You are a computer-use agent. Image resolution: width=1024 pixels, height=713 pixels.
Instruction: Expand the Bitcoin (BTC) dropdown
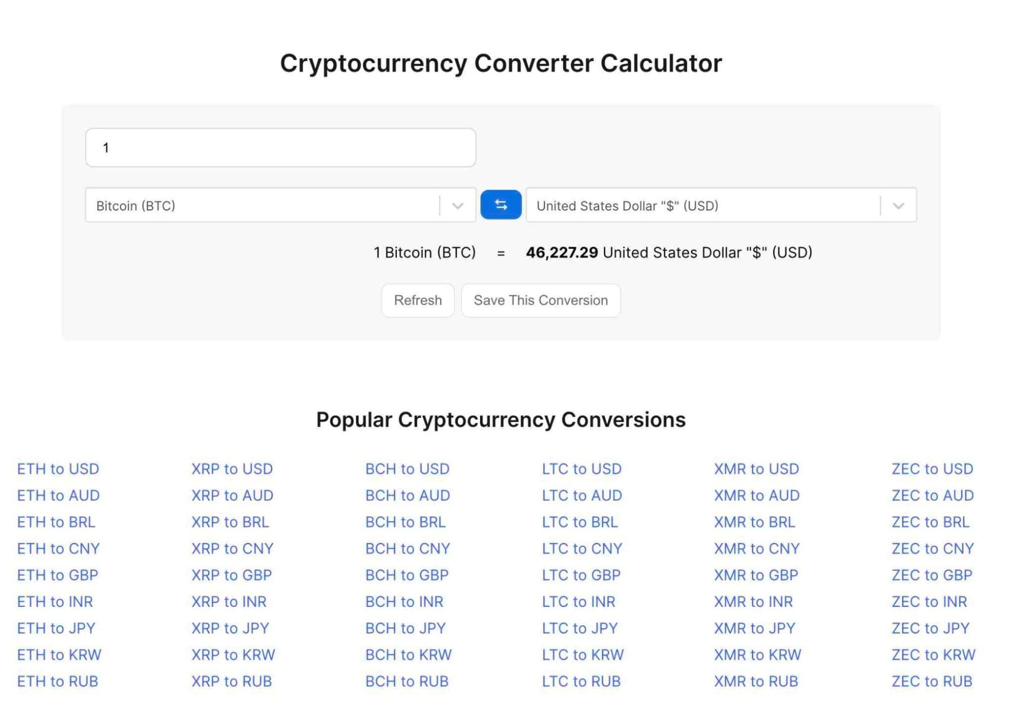459,205
